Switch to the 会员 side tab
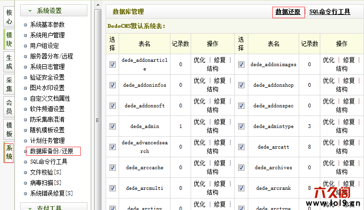The width and height of the screenshot is (364, 210). coord(9,107)
